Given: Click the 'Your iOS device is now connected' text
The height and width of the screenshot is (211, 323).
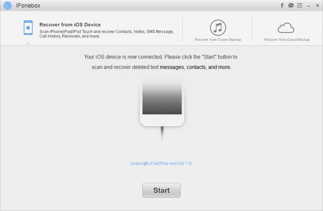Looking at the screenshot, I should coord(161,57).
